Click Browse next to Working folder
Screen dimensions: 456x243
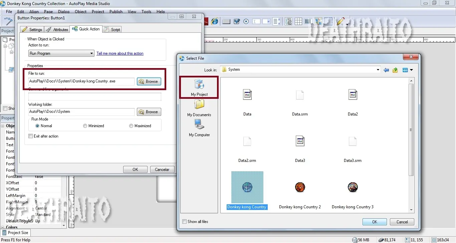[149, 112]
